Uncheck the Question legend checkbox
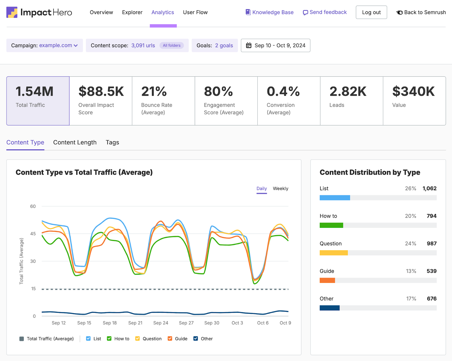452x361 pixels. (x=138, y=338)
